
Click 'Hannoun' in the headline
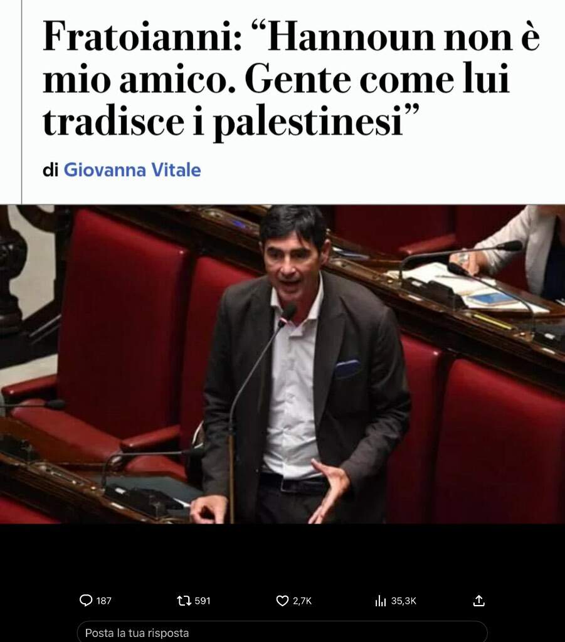pyautogui.click(x=351, y=37)
